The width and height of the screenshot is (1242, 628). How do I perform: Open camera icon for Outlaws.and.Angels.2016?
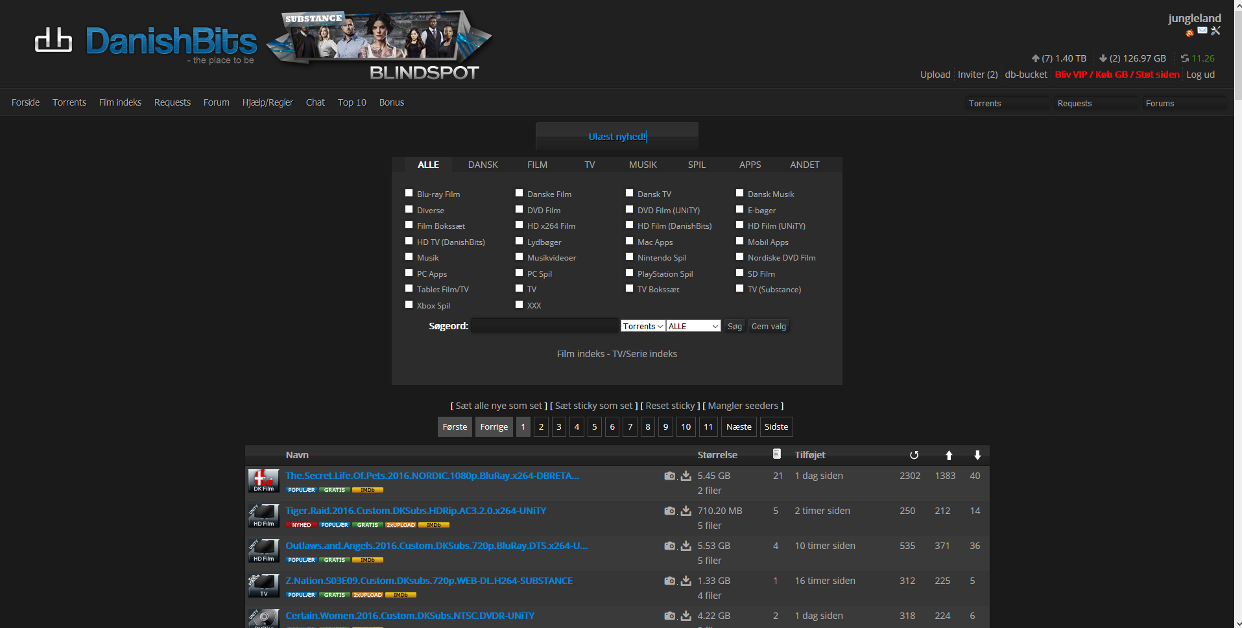[x=670, y=546]
